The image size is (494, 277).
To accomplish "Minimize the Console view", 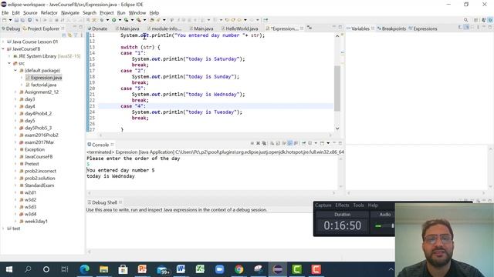I will [x=334, y=143].
